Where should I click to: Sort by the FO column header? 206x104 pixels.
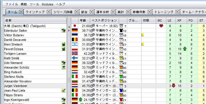[x=192, y=20]
